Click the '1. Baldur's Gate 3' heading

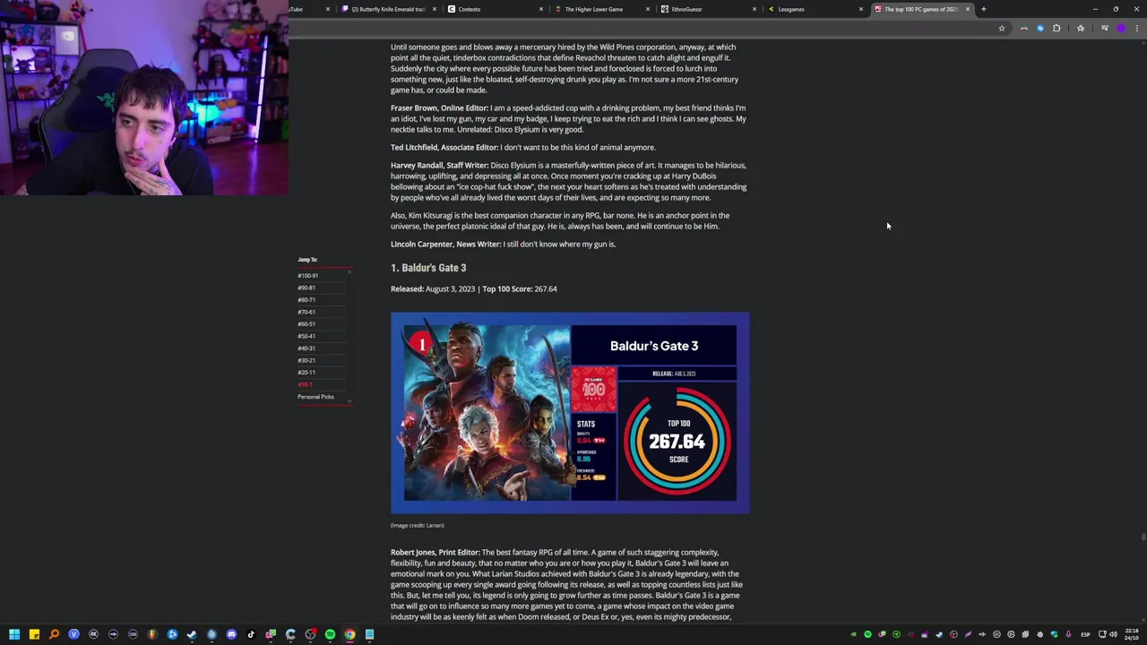tap(428, 268)
